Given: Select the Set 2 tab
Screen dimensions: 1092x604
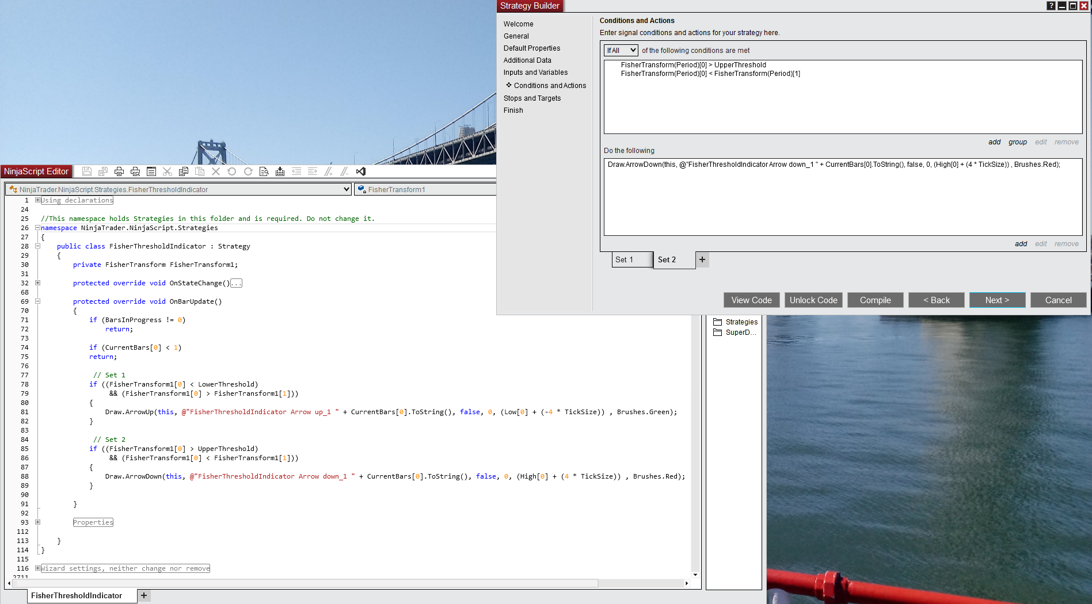Looking at the screenshot, I should pyautogui.click(x=674, y=260).
